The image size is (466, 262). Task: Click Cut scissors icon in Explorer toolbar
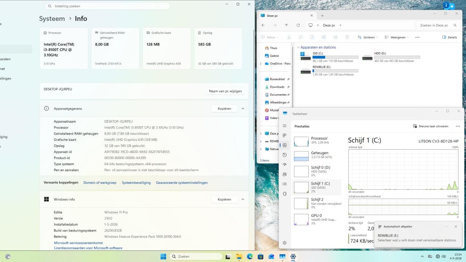289,37
